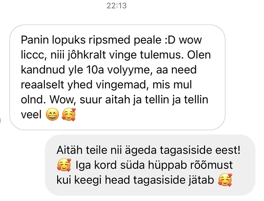Tap the hearts emoji before "Iga kord"

[64, 165]
